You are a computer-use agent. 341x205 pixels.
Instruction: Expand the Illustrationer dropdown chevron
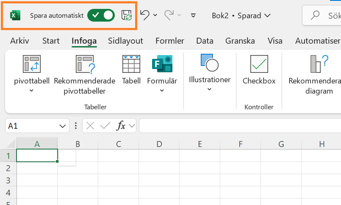click(209, 89)
